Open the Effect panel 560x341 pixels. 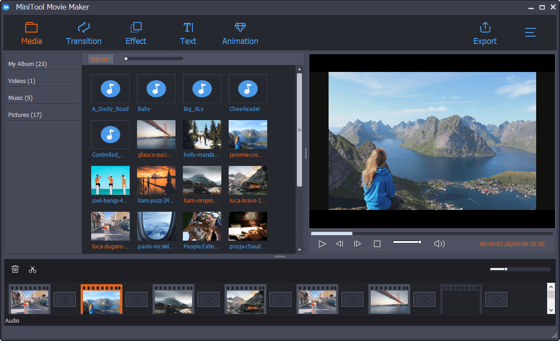(x=136, y=32)
